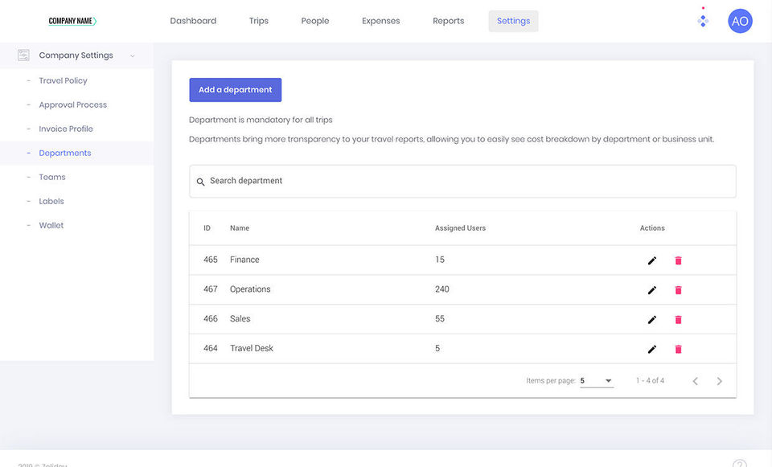The width and height of the screenshot is (772, 467).
Task: Open Travel Policy settings
Action: pyautogui.click(x=63, y=80)
